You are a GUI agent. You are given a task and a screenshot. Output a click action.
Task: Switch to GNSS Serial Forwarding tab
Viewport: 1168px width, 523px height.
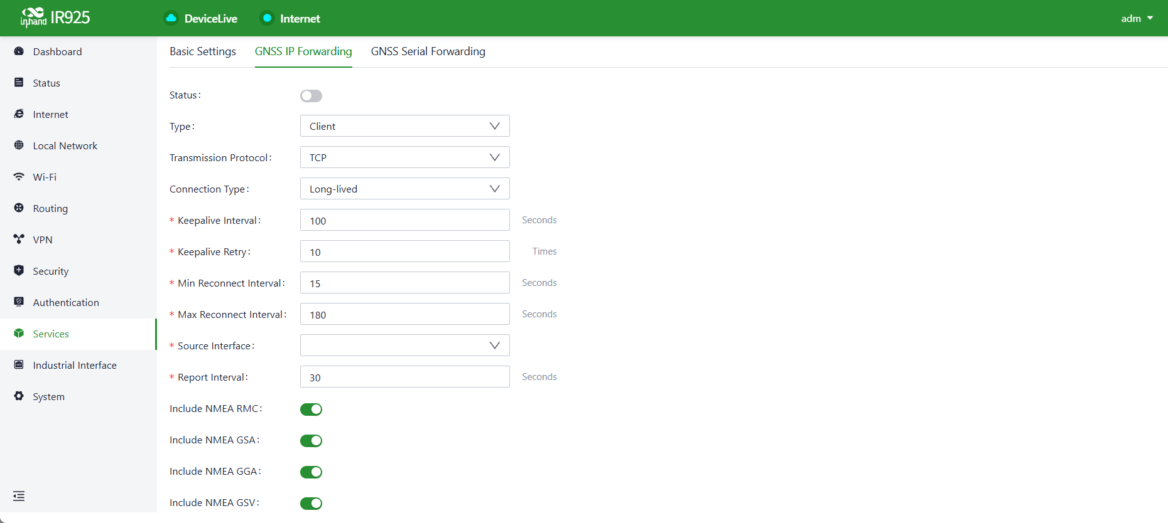(428, 51)
